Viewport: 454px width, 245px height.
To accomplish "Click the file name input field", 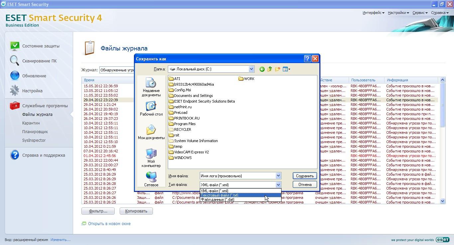I will (238, 176).
